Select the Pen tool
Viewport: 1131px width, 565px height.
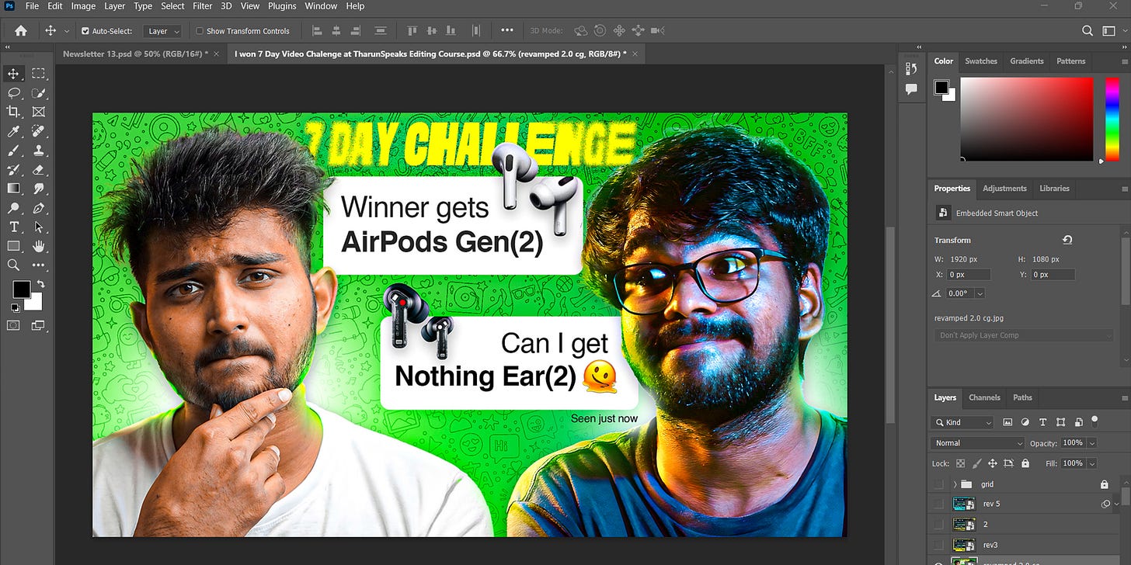38,207
